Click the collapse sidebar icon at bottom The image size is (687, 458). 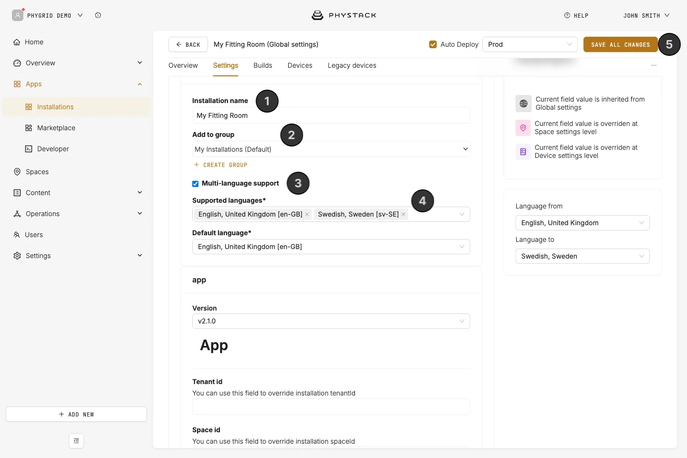(x=76, y=441)
